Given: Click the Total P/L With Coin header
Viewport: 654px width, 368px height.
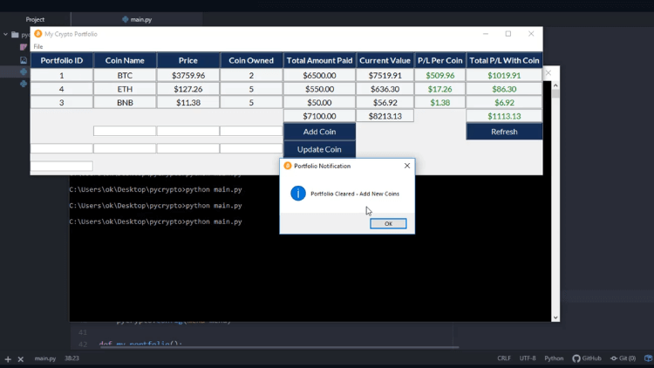Looking at the screenshot, I should pyautogui.click(x=504, y=60).
